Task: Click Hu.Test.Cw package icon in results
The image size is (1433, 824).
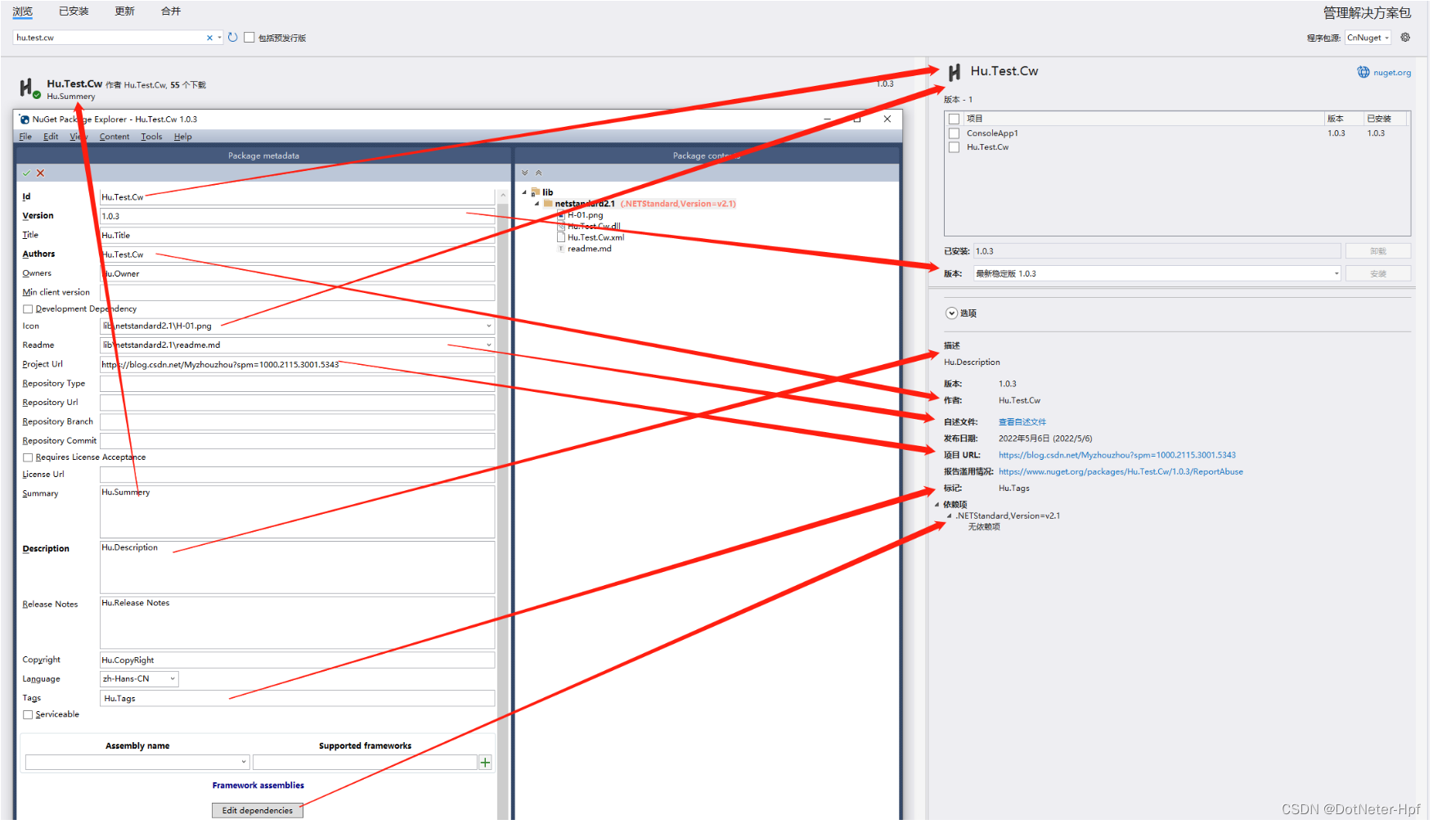Action: point(29,88)
